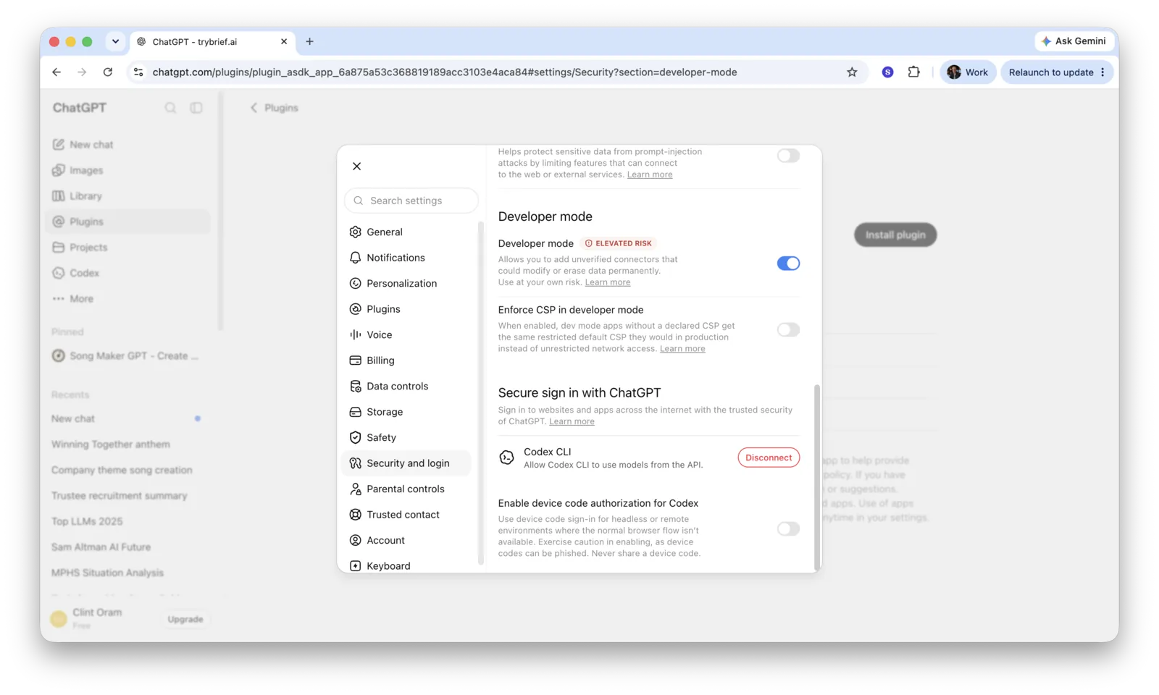Close the ChatGPT - trybrief.ai tab
1159x695 pixels.
tap(284, 42)
